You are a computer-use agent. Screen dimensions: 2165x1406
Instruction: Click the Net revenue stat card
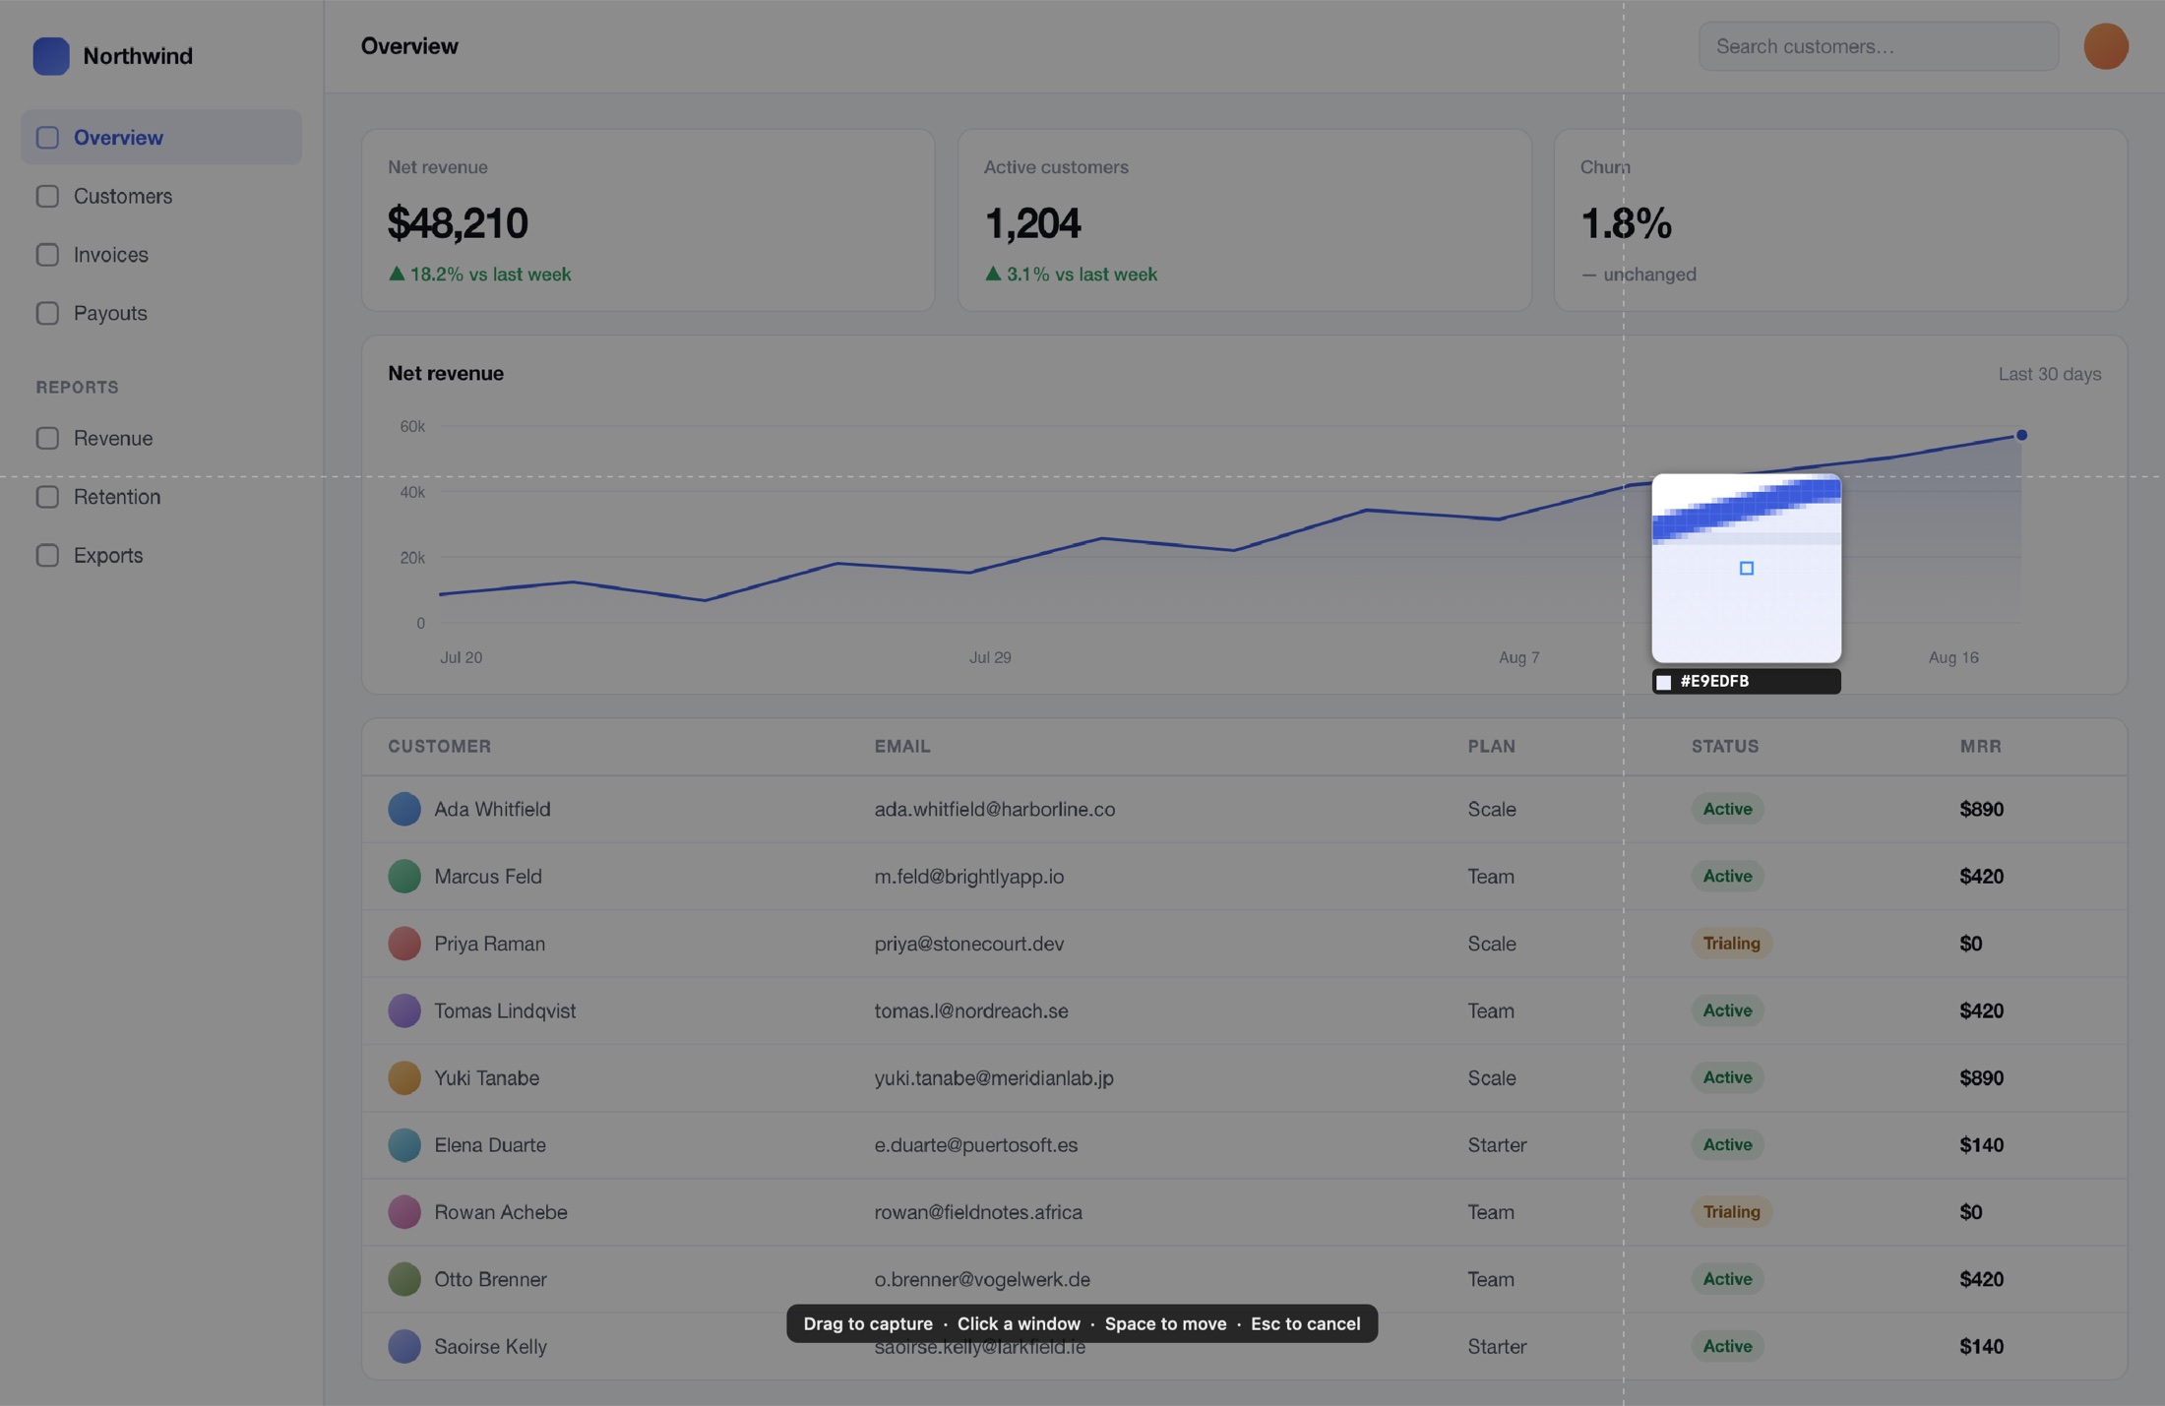tap(648, 220)
